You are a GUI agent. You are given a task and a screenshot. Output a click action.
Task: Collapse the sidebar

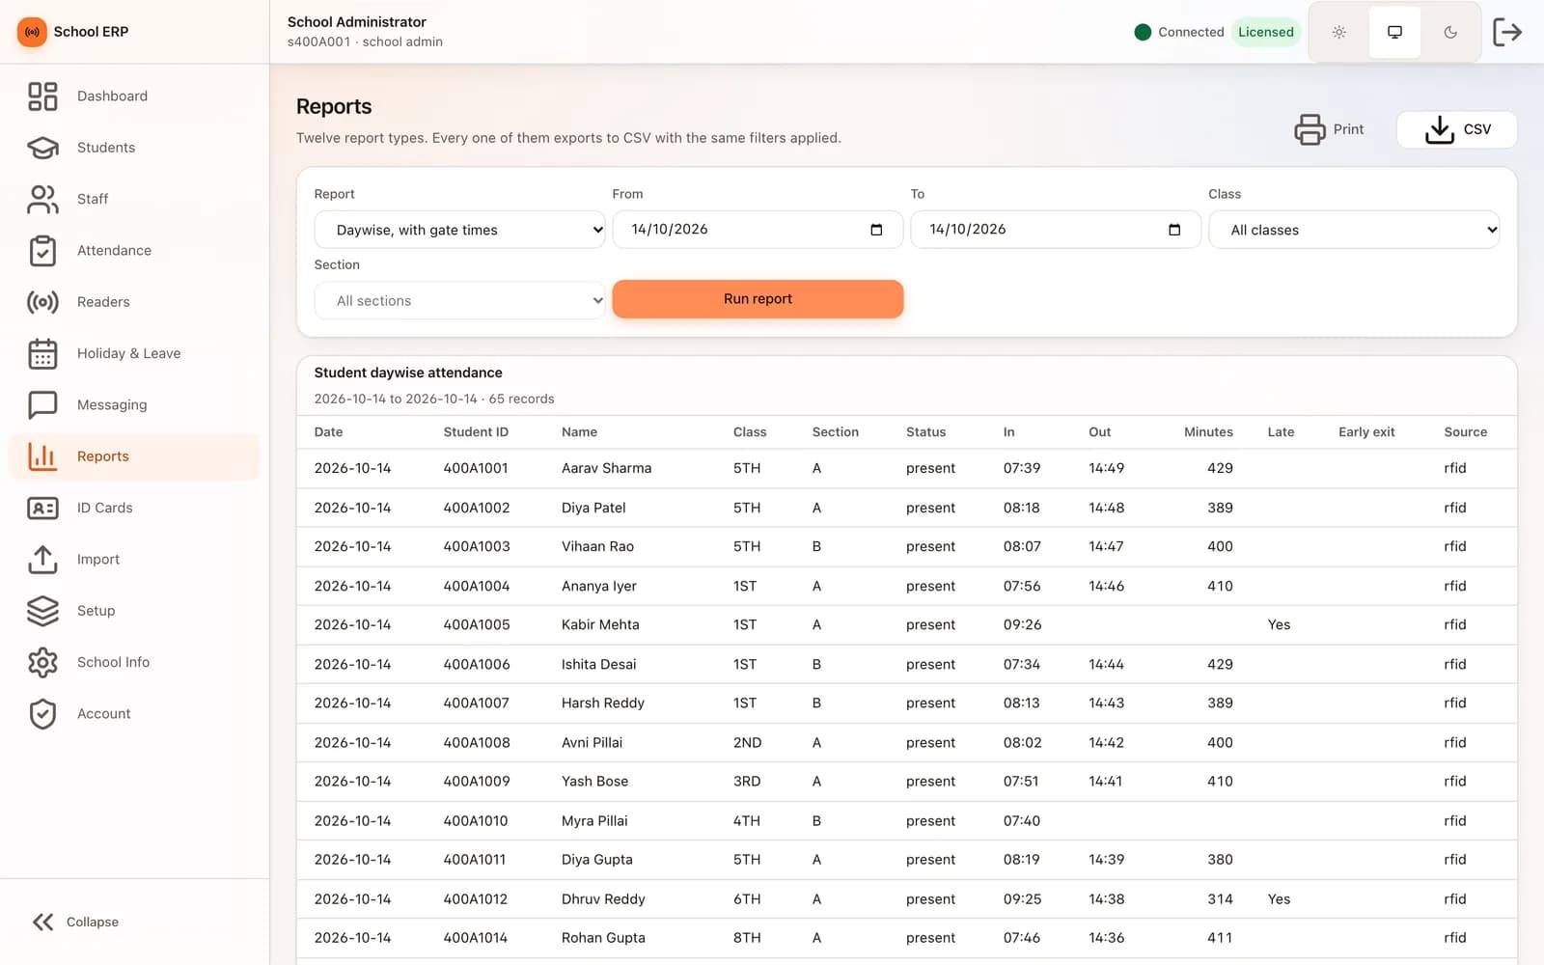click(x=75, y=922)
